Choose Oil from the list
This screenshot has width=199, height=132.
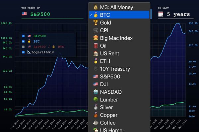pyautogui.click(x=119, y=46)
